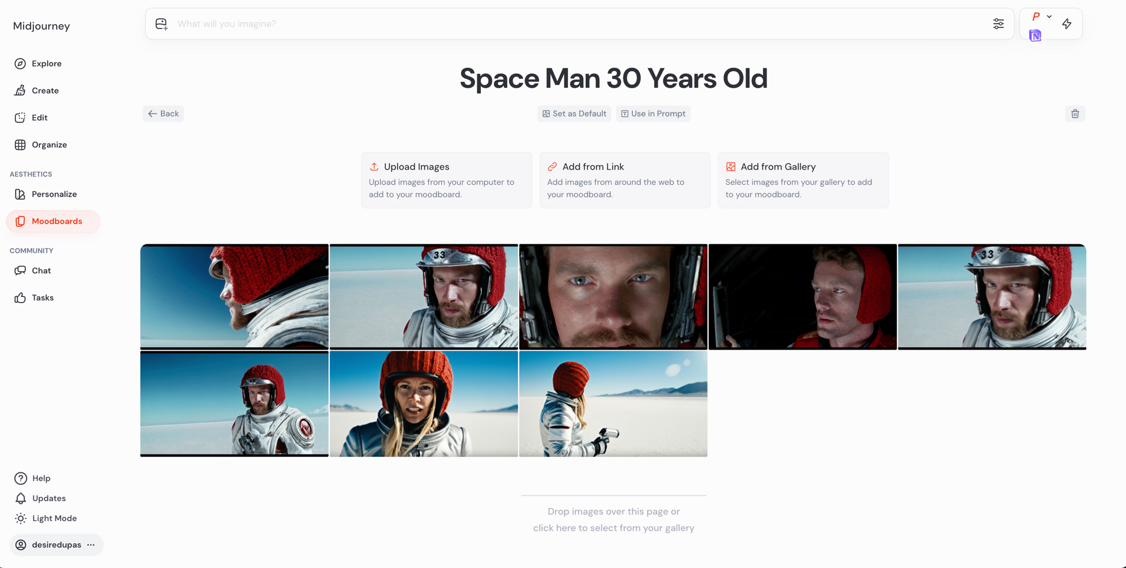This screenshot has width=1126, height=568.
Task: Click the lightning bolt icon
Action: tap(1066, 24)
